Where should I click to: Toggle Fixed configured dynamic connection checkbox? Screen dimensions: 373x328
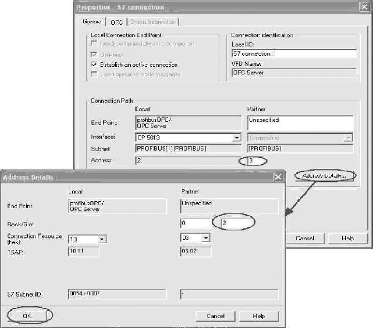(94, 43)
